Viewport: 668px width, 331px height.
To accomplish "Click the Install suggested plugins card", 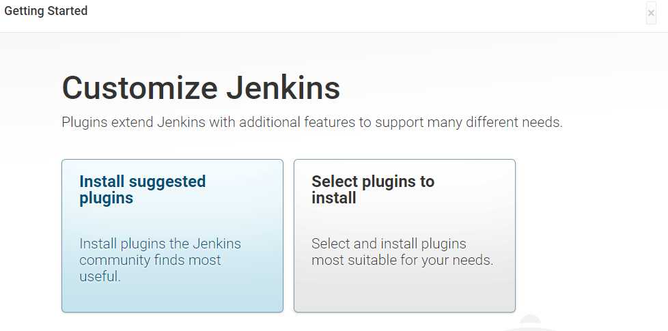I will click(173, 235).
